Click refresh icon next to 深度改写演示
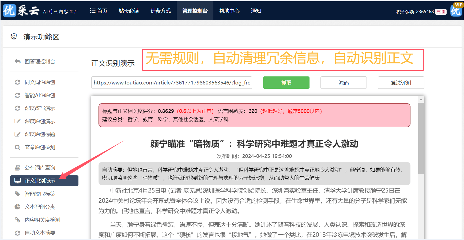The image size is (464, 240). [x=17, y=108]
